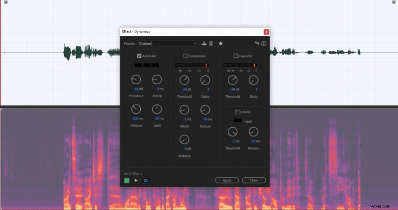Click the Compressor Attack knob

(x=184, y=110)
